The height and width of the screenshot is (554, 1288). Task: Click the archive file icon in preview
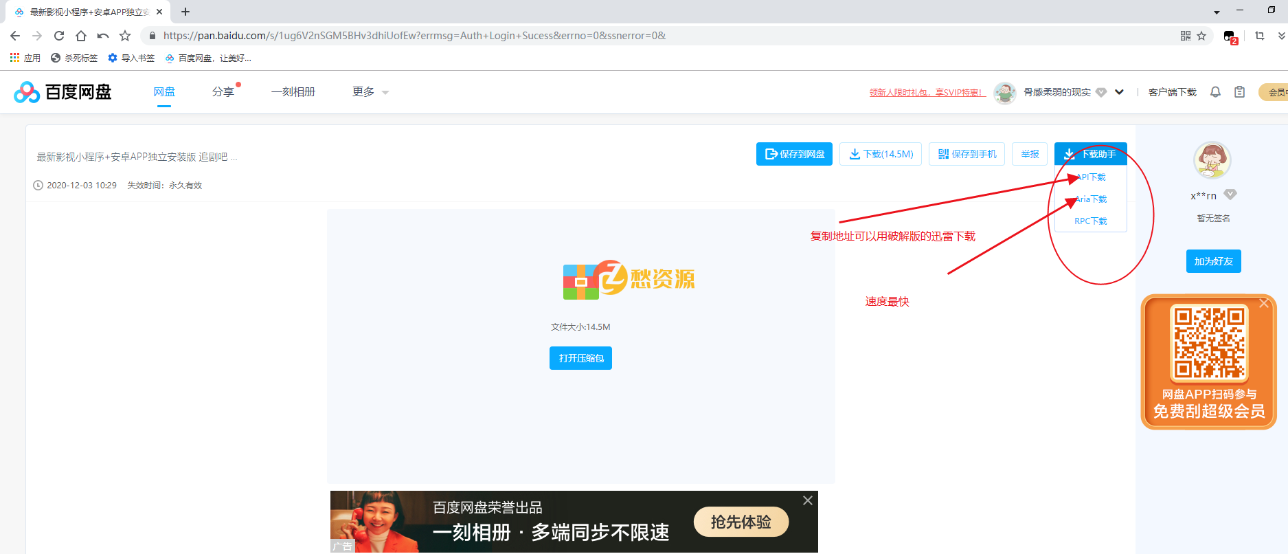click(581, 282)
